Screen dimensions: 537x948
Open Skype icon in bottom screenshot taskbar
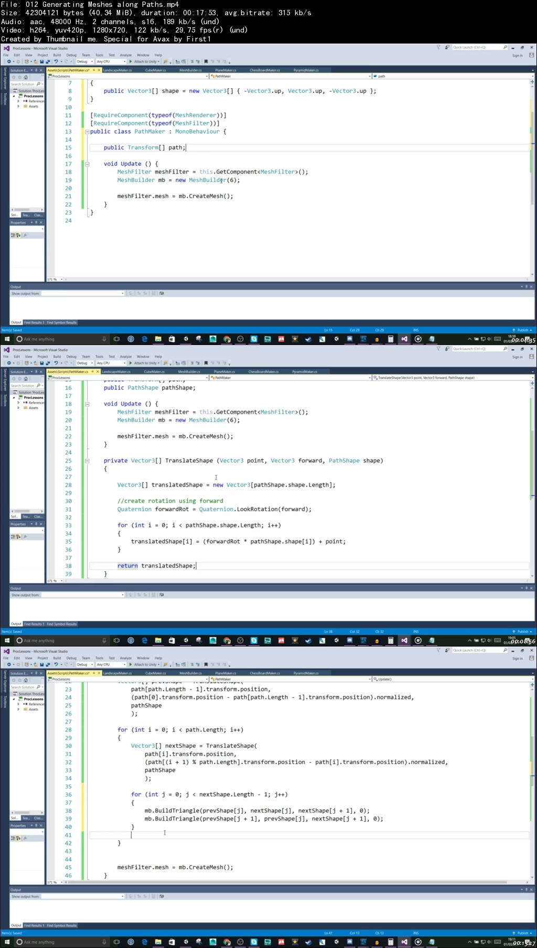pyautogui.click(x=254, y=942)
